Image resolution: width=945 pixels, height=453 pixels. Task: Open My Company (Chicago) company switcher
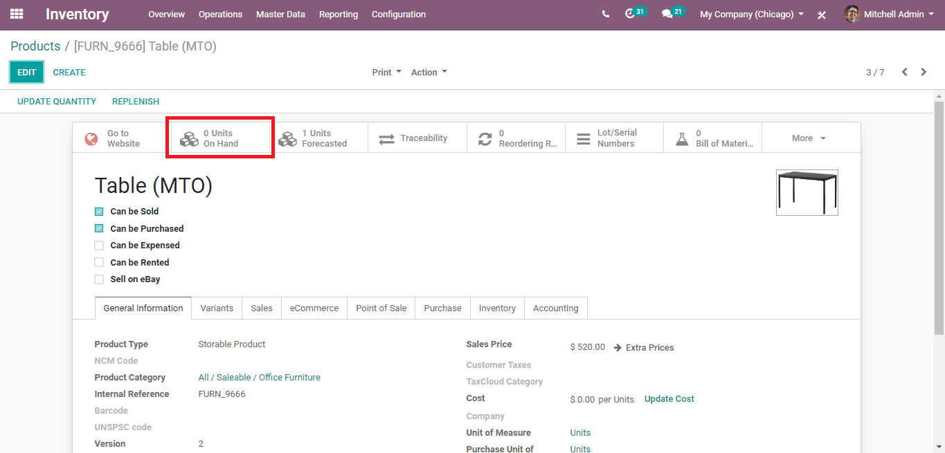coord(752,14)
